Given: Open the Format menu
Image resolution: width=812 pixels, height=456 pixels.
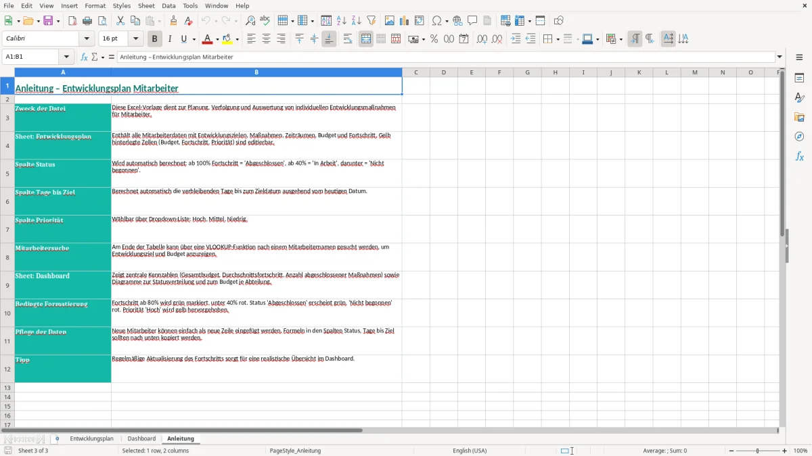Looking at the screenshot, I should tap(95, 5).
